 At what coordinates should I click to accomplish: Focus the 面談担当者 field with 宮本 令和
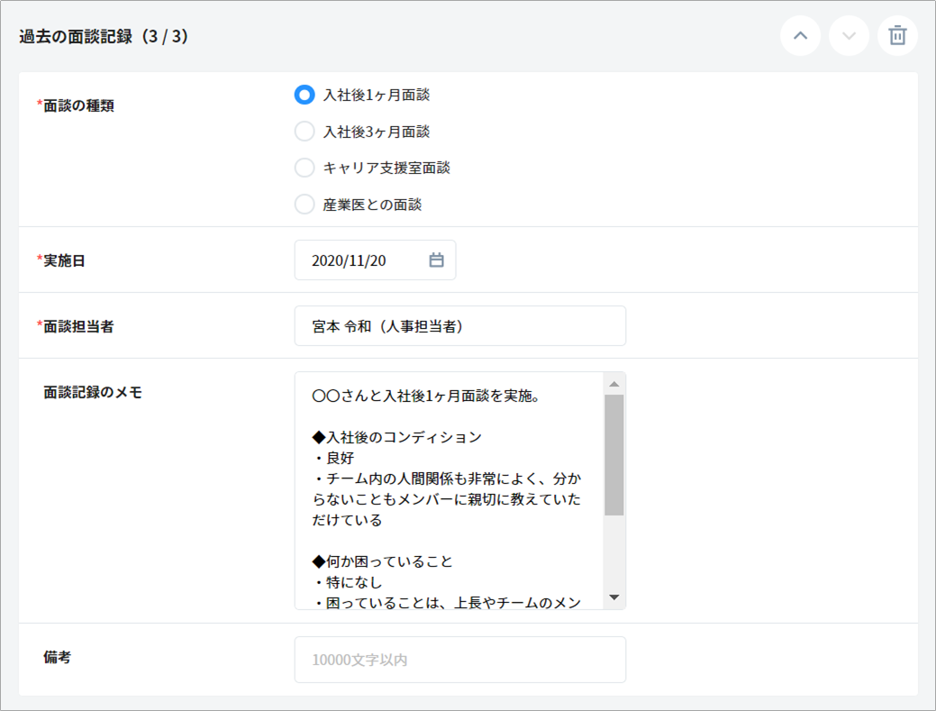click(459, 326)
